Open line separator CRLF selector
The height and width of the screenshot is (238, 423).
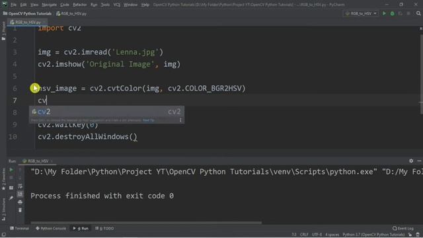[x=304, y=235]
